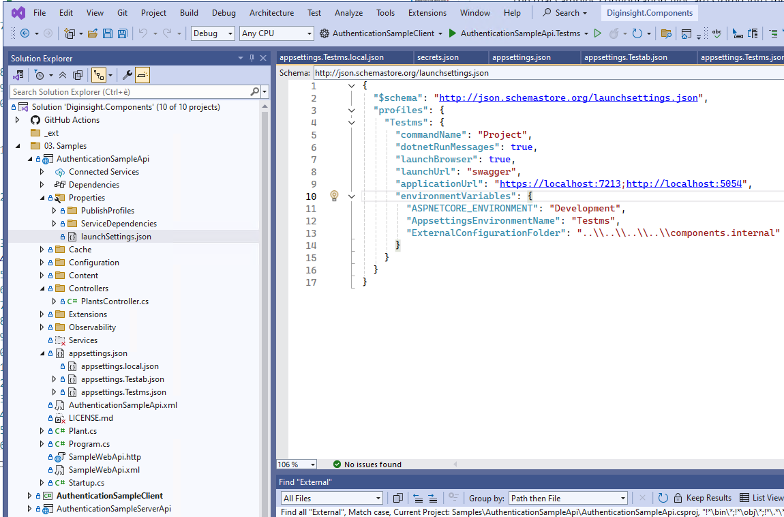Toggle Keep Results in the Find panel
This screenshot has height=517, width=784.
coord(707,498)
